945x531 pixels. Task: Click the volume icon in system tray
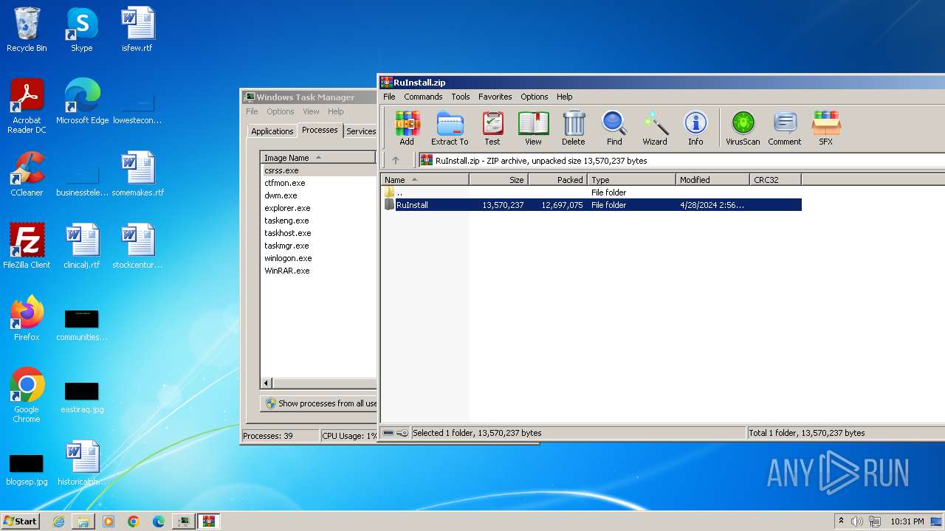click(x=857, y=521)
